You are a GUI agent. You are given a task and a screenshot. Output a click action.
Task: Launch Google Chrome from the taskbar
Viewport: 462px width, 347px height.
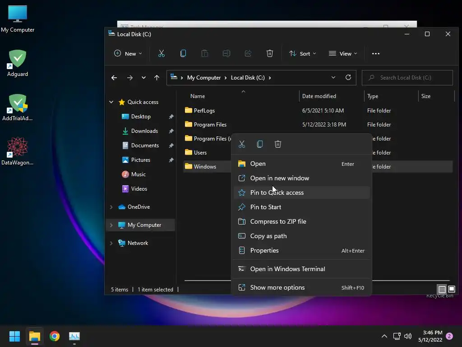55,336
